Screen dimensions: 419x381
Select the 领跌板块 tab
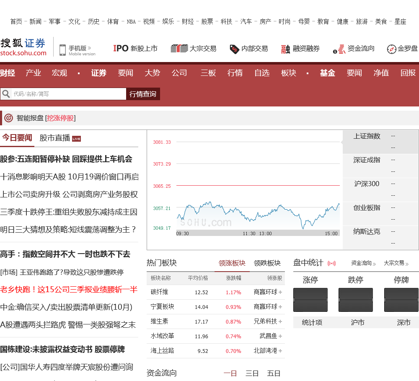coord(267,263)
